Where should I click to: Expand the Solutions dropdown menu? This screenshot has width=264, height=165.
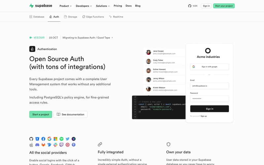(x=103, y=6)
